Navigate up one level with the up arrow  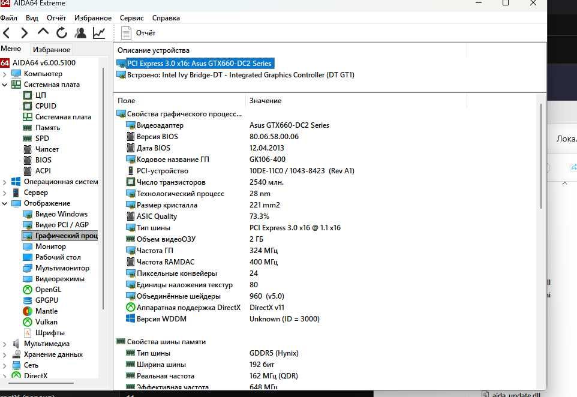[x=43, y=32]
